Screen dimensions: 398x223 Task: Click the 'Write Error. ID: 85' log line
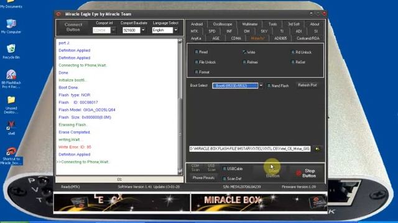(75, 147)
